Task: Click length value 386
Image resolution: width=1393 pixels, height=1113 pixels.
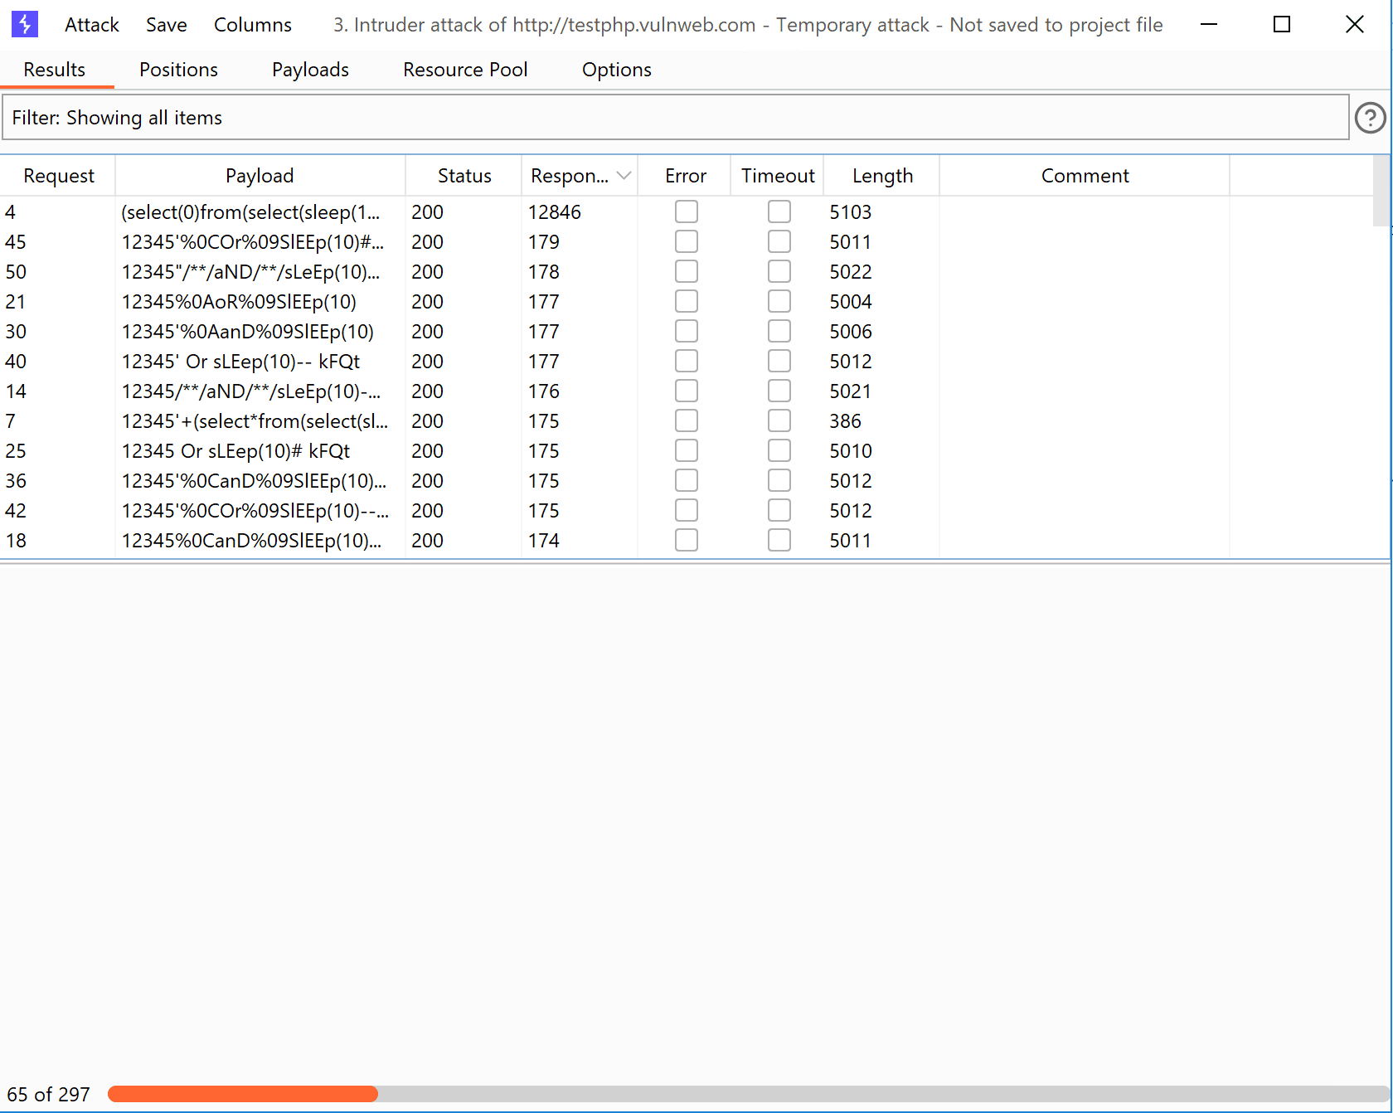Action: pos(845,421)
